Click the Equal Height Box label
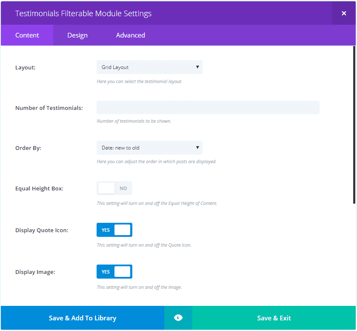The height and width of the screenshot is (331, 357). click(39, 188)
